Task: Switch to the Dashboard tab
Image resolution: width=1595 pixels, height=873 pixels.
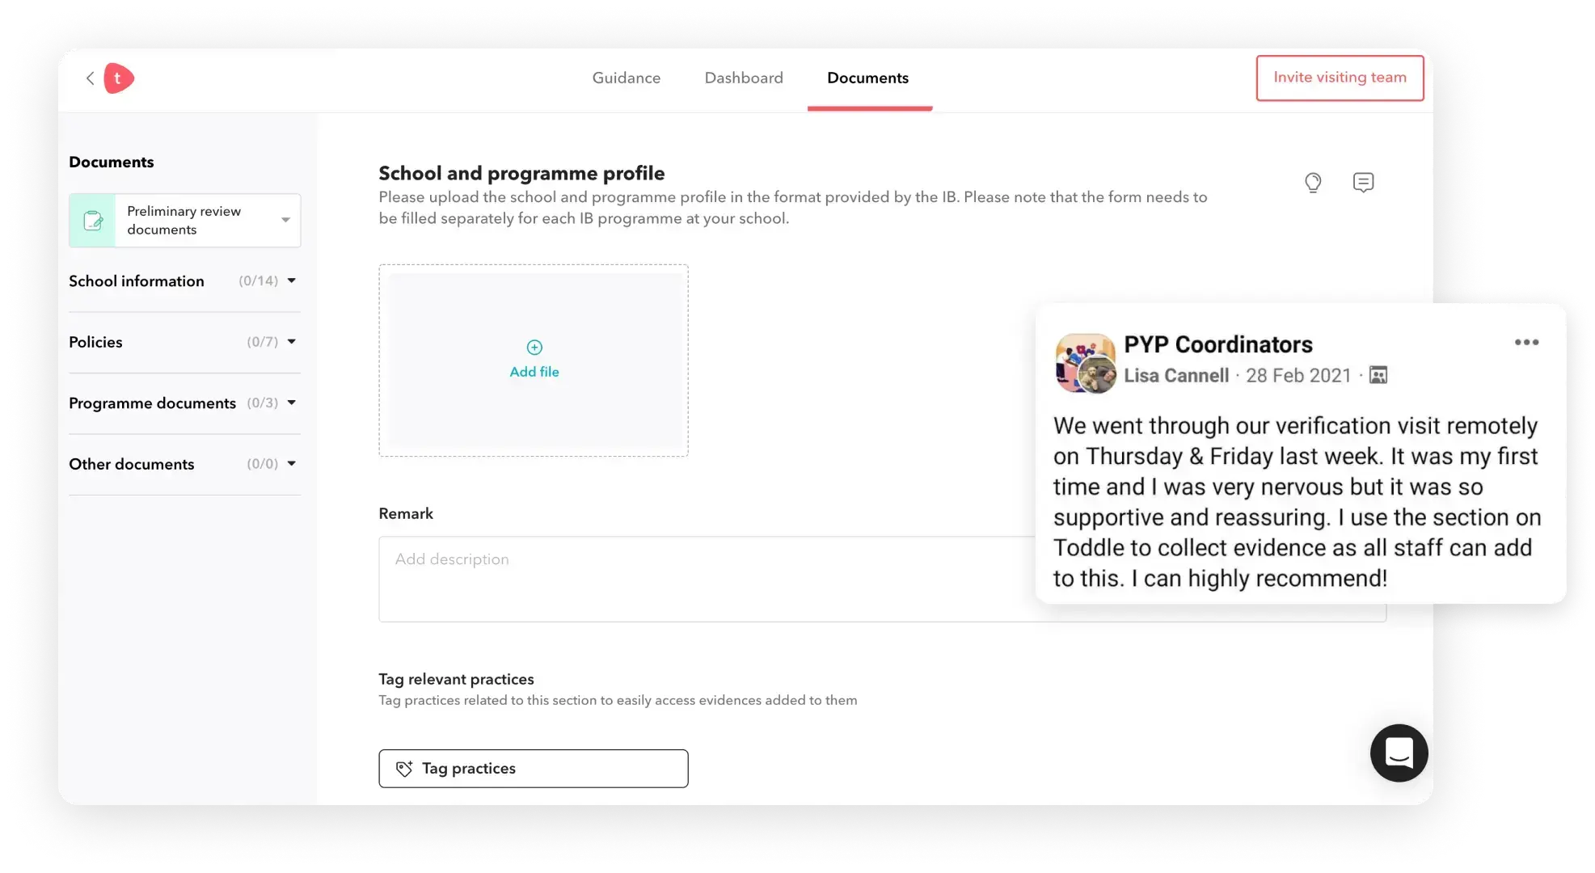Action: (745, 78)
